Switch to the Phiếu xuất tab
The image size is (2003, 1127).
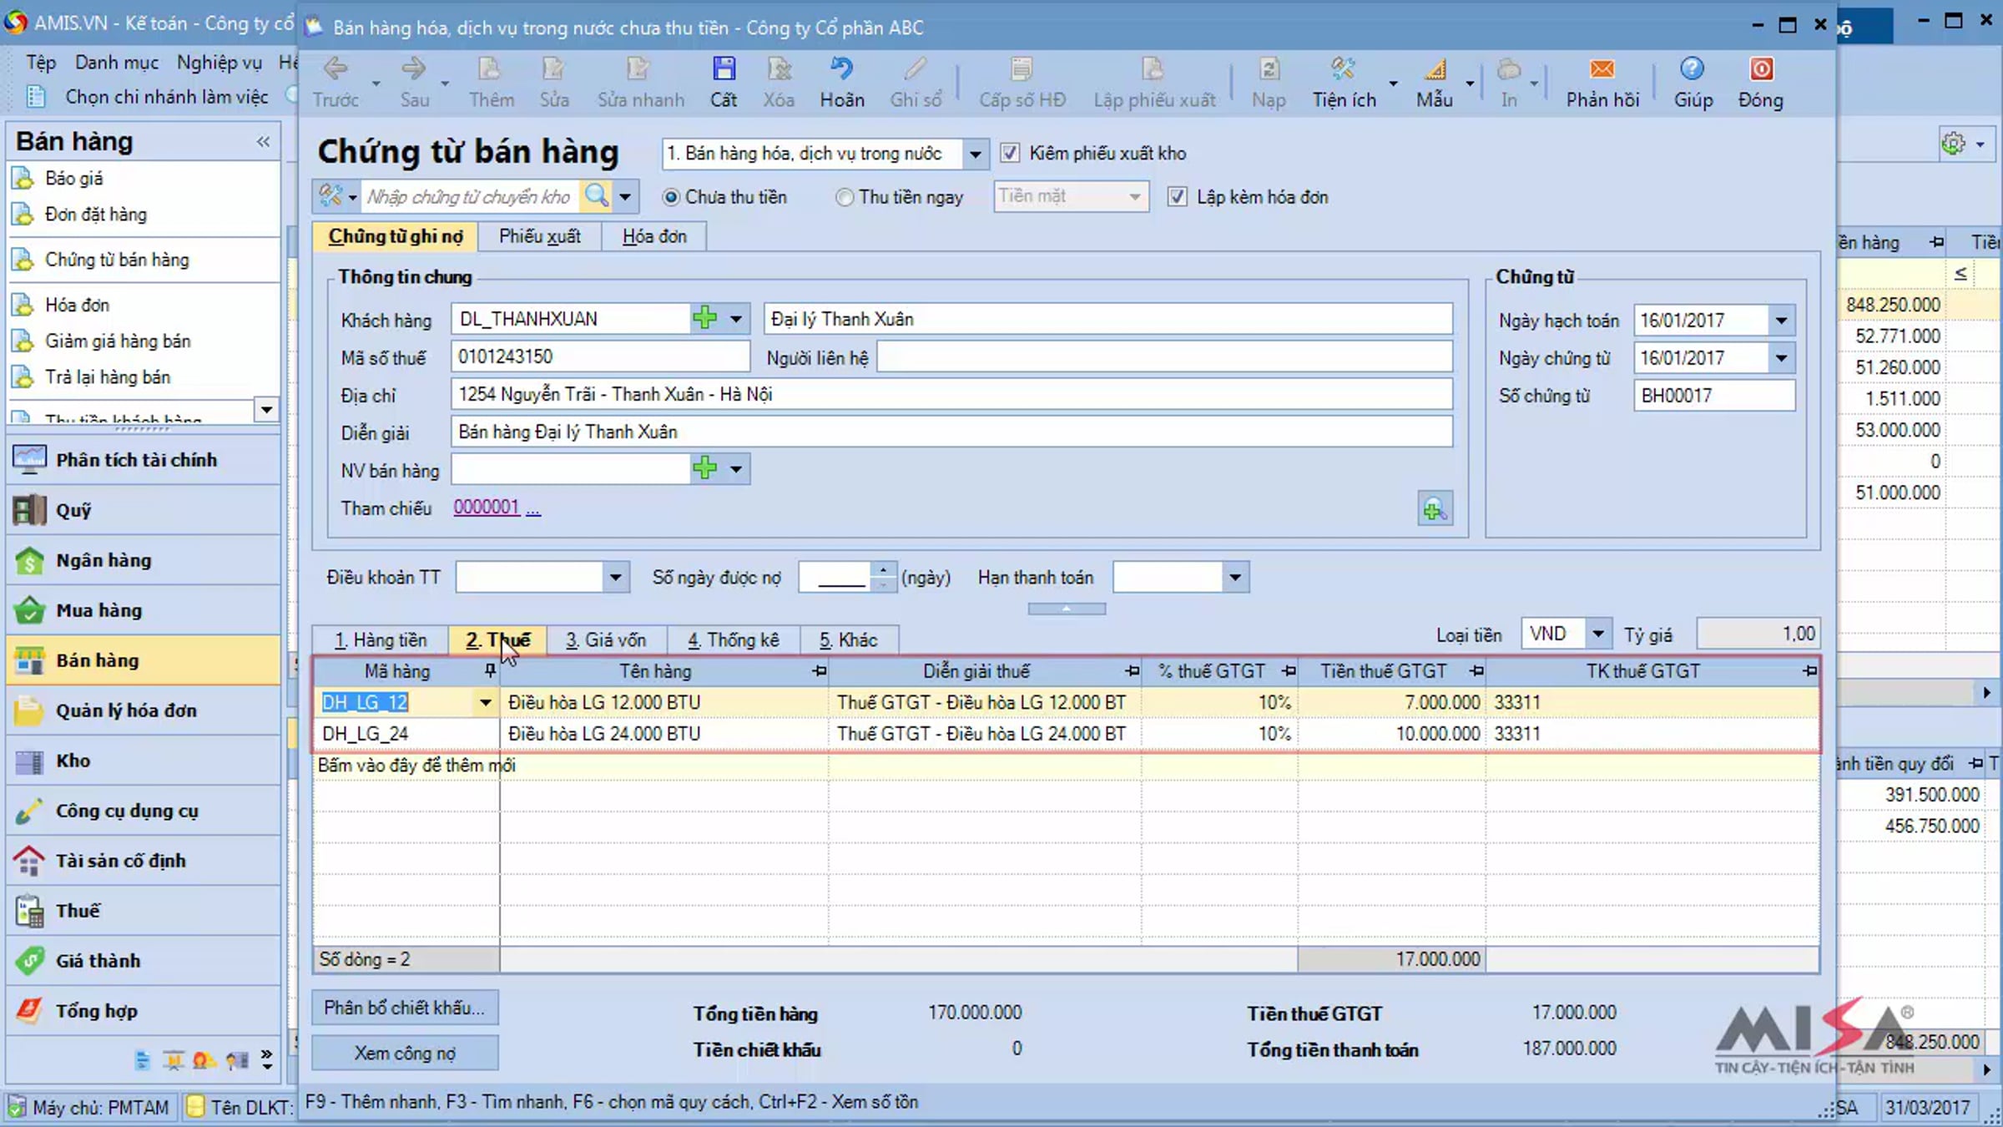(539, 236)
